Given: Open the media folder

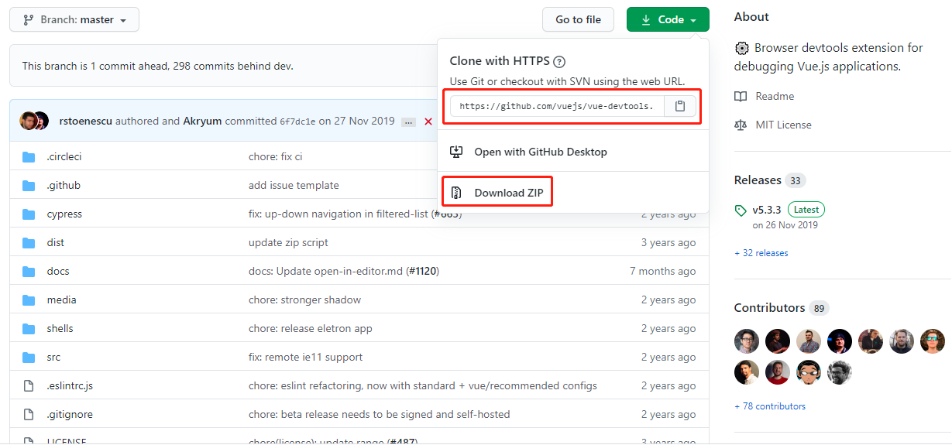Looking at the screenshot, I should (x=61, y=300).
